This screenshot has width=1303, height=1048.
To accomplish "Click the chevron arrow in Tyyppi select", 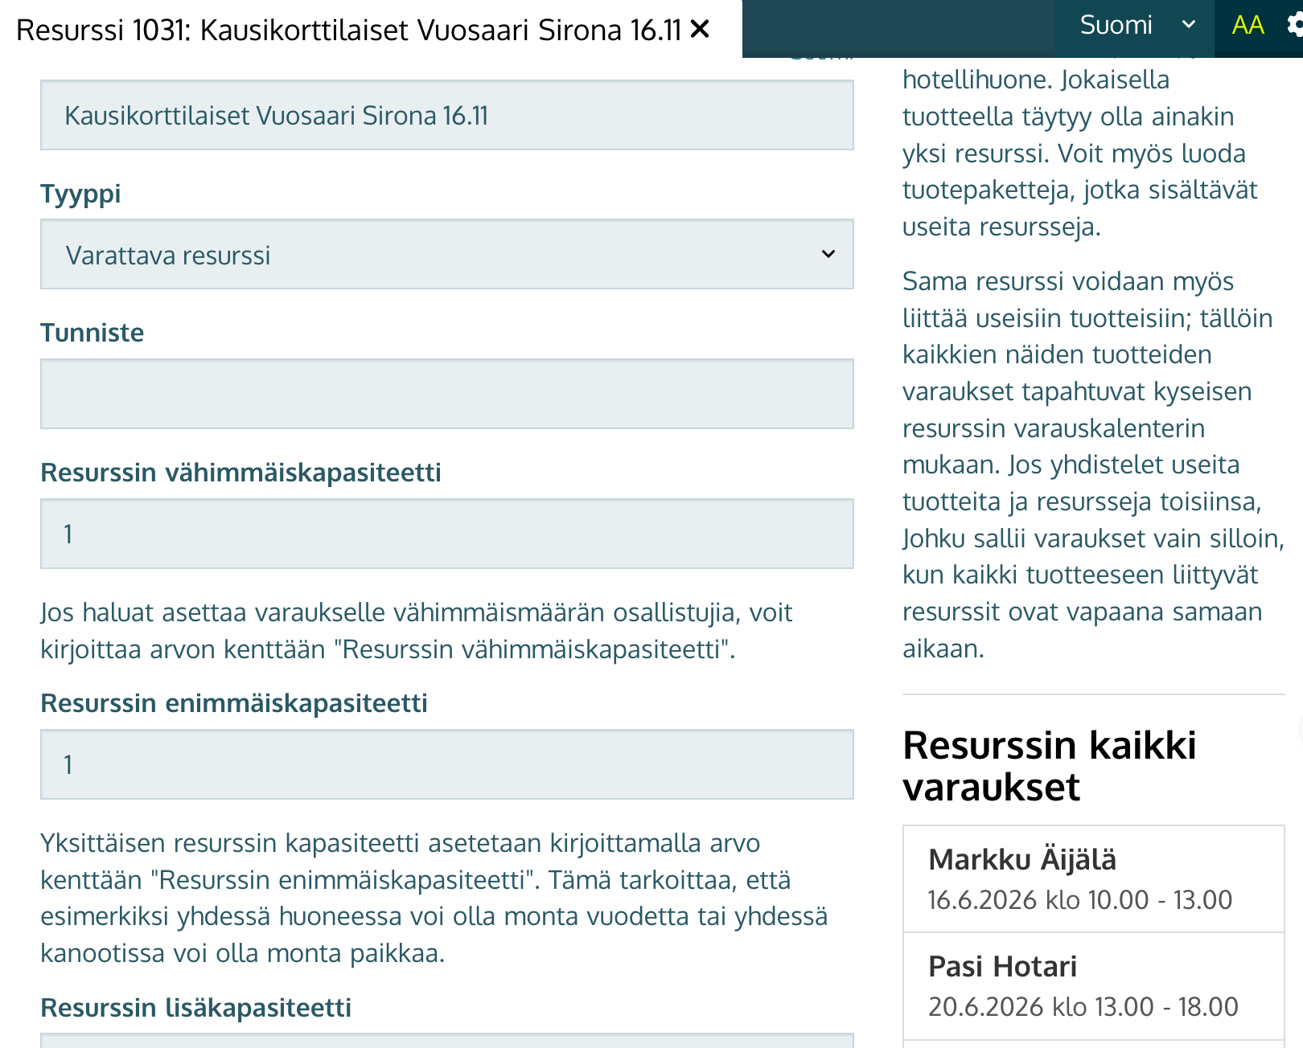I will point(828,255).
